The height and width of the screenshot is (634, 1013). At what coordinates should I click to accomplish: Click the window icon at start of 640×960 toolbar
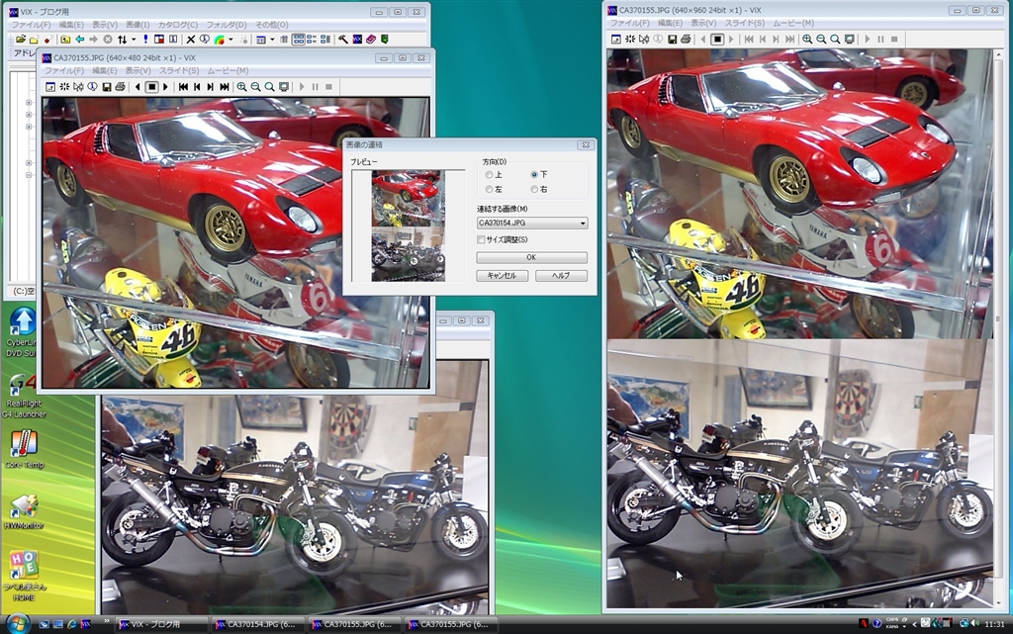616,40
